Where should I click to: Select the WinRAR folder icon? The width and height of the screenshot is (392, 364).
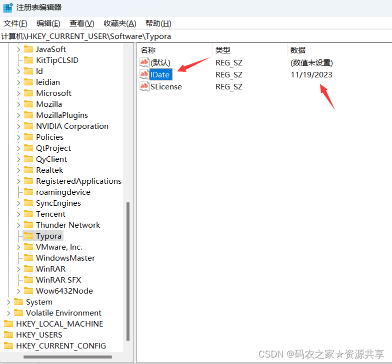28,269
